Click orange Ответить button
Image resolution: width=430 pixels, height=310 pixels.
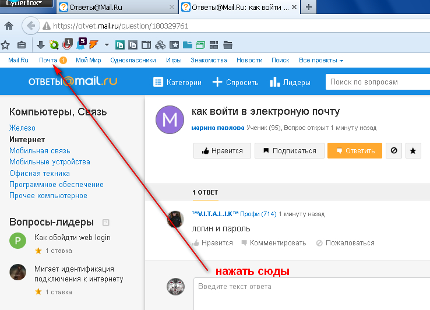pyautogui.click(x=355, y=150)
